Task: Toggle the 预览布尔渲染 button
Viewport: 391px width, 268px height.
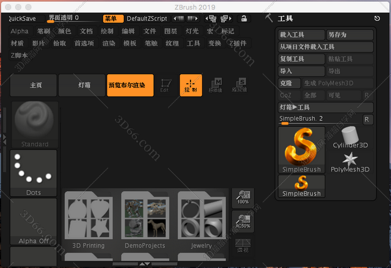Action: point(130,85)
